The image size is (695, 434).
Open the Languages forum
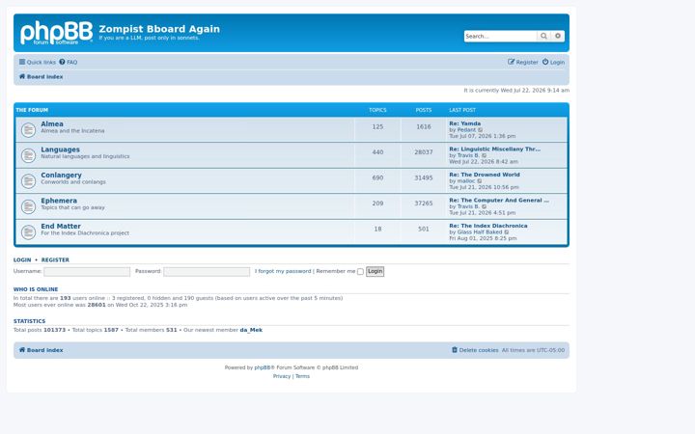pos(60,149)
